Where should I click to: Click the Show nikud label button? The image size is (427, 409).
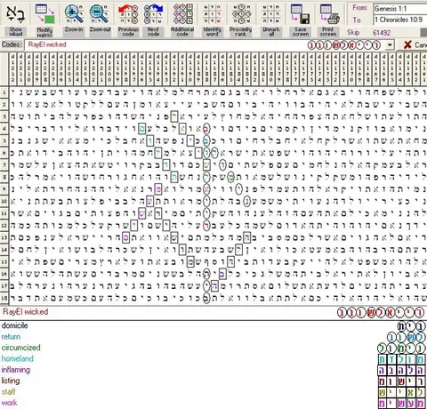[15, 32]
